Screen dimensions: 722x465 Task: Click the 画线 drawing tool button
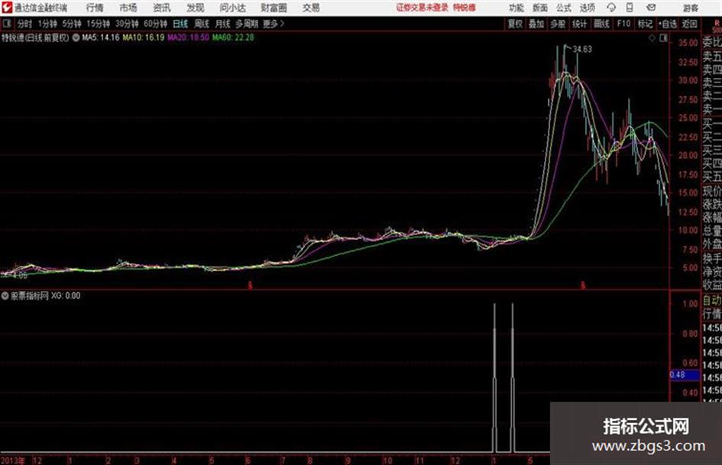pos(601,24)
